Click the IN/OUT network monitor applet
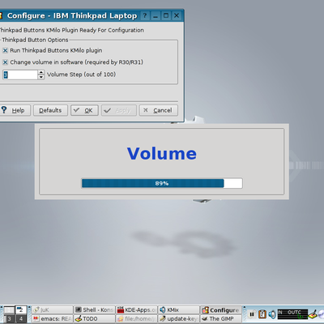Image resolution: width=324 pixels, height=324 pixels. click(x=292, y=314)
